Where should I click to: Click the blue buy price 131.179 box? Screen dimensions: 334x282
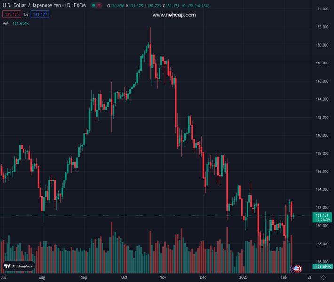[x=40, y=15]
